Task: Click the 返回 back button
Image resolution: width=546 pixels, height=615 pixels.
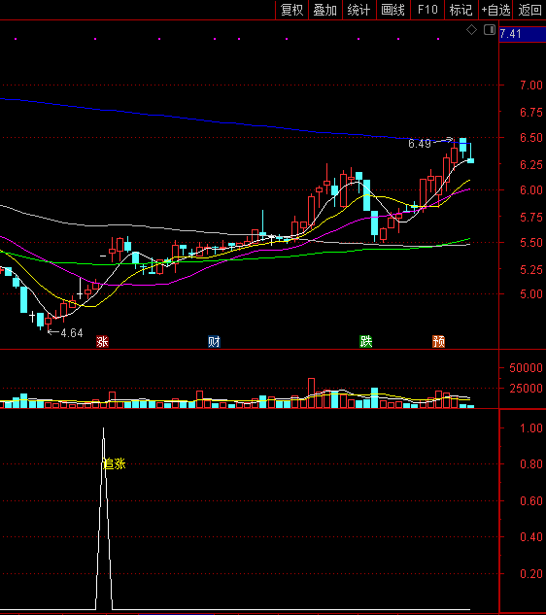Action: coord(529,10)
